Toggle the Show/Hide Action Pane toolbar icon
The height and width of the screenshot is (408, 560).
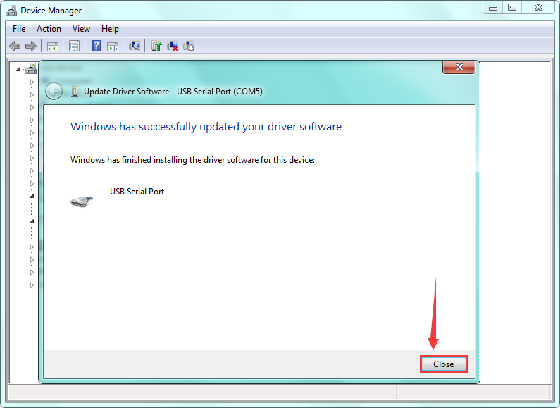[x=113, y=46]
